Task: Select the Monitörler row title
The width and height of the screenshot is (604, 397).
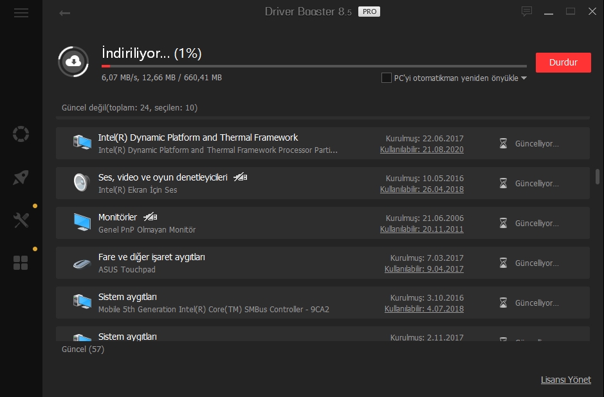Action: pos(118,217)
